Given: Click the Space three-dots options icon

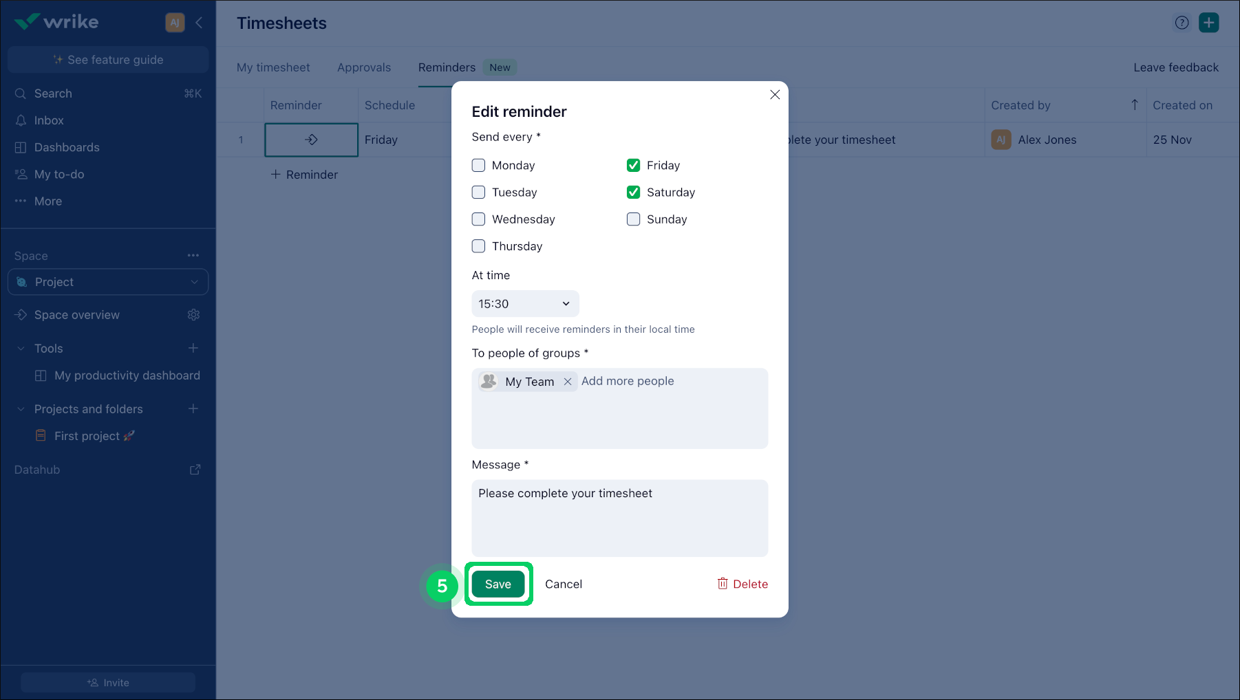Looking at the screenshot, I should click(193, 256).
